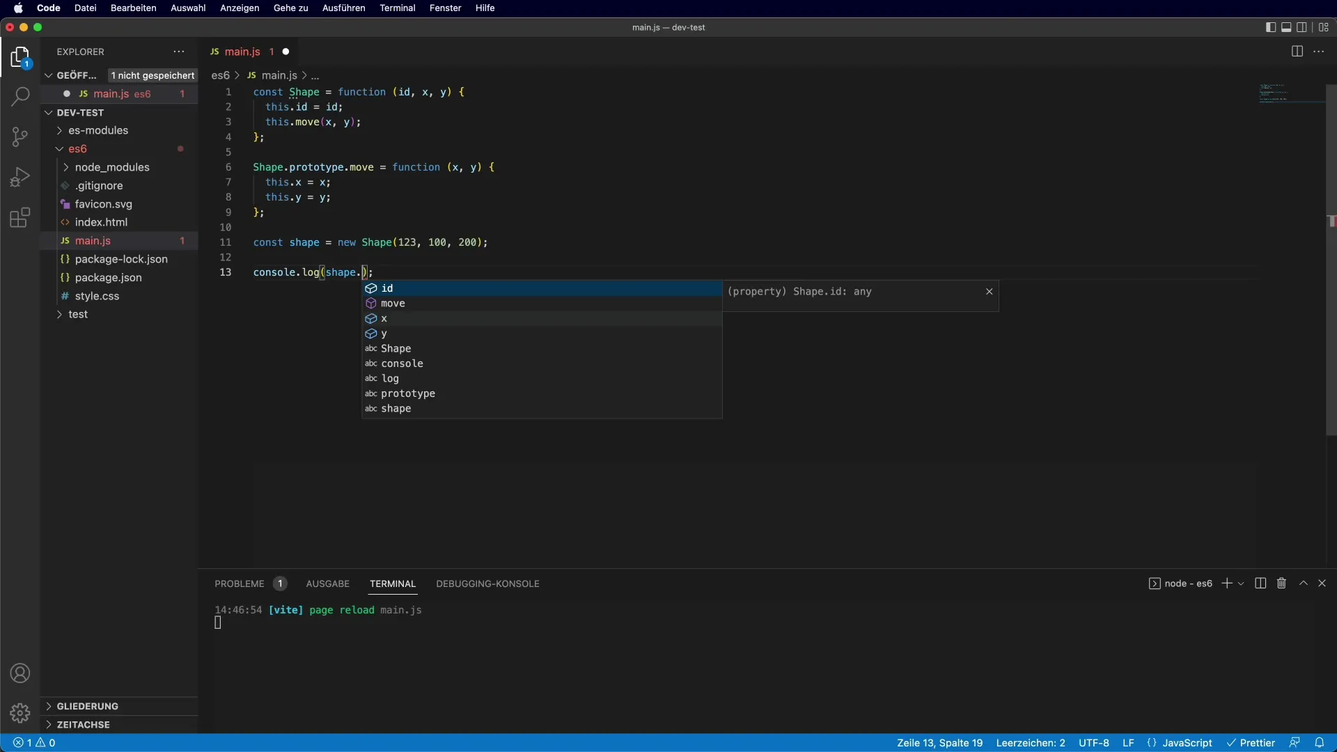Open editor more actions ellipsis
Screen dimensions: 1337x752
(x=1319, y=52)
